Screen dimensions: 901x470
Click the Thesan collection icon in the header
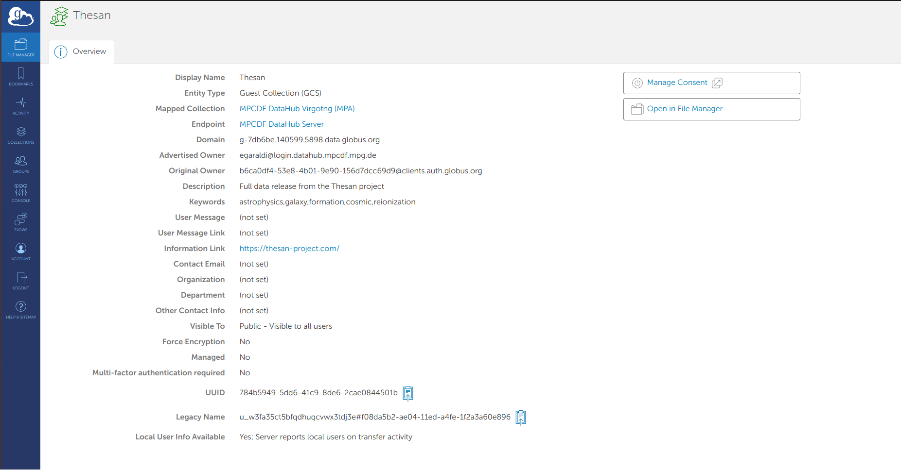pyautogui.click(x=59, y=16)
